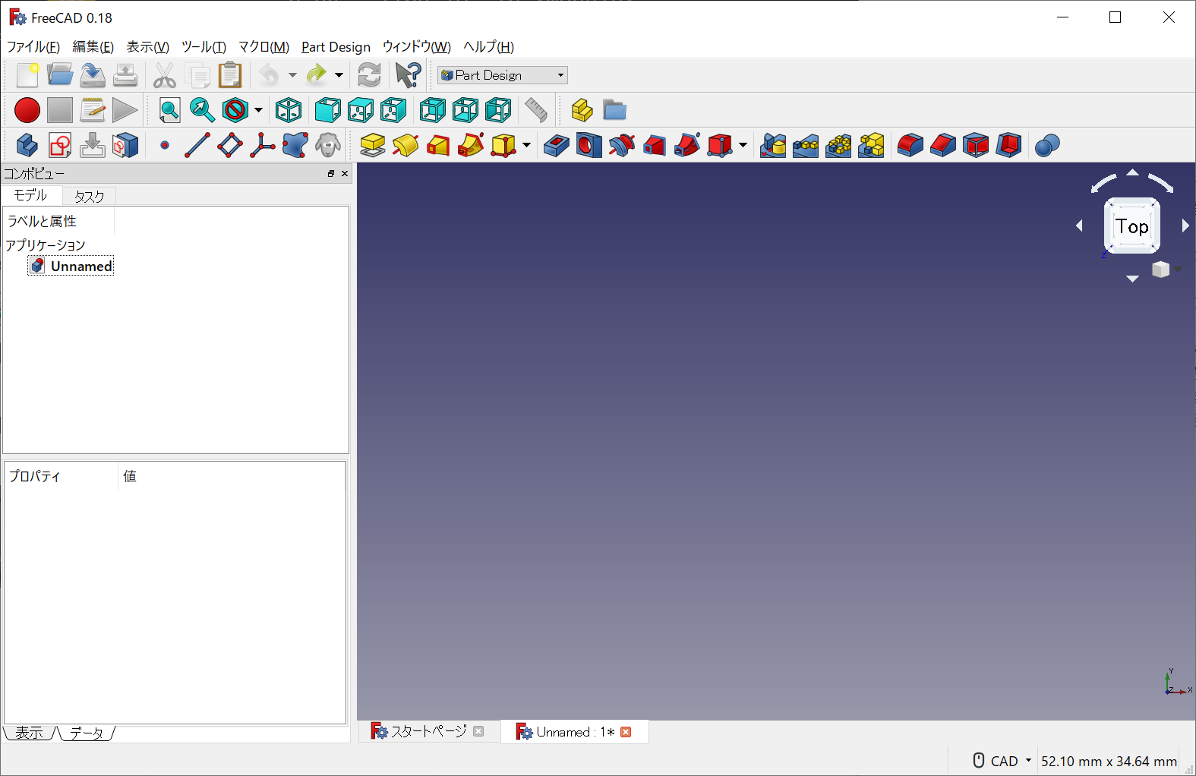Open the 編集 menu
The height and width of the screenshot is (776, 1196).
click(93, 47)
